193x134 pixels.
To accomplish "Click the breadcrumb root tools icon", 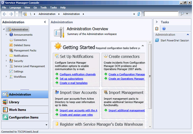I will coord(25,14).
